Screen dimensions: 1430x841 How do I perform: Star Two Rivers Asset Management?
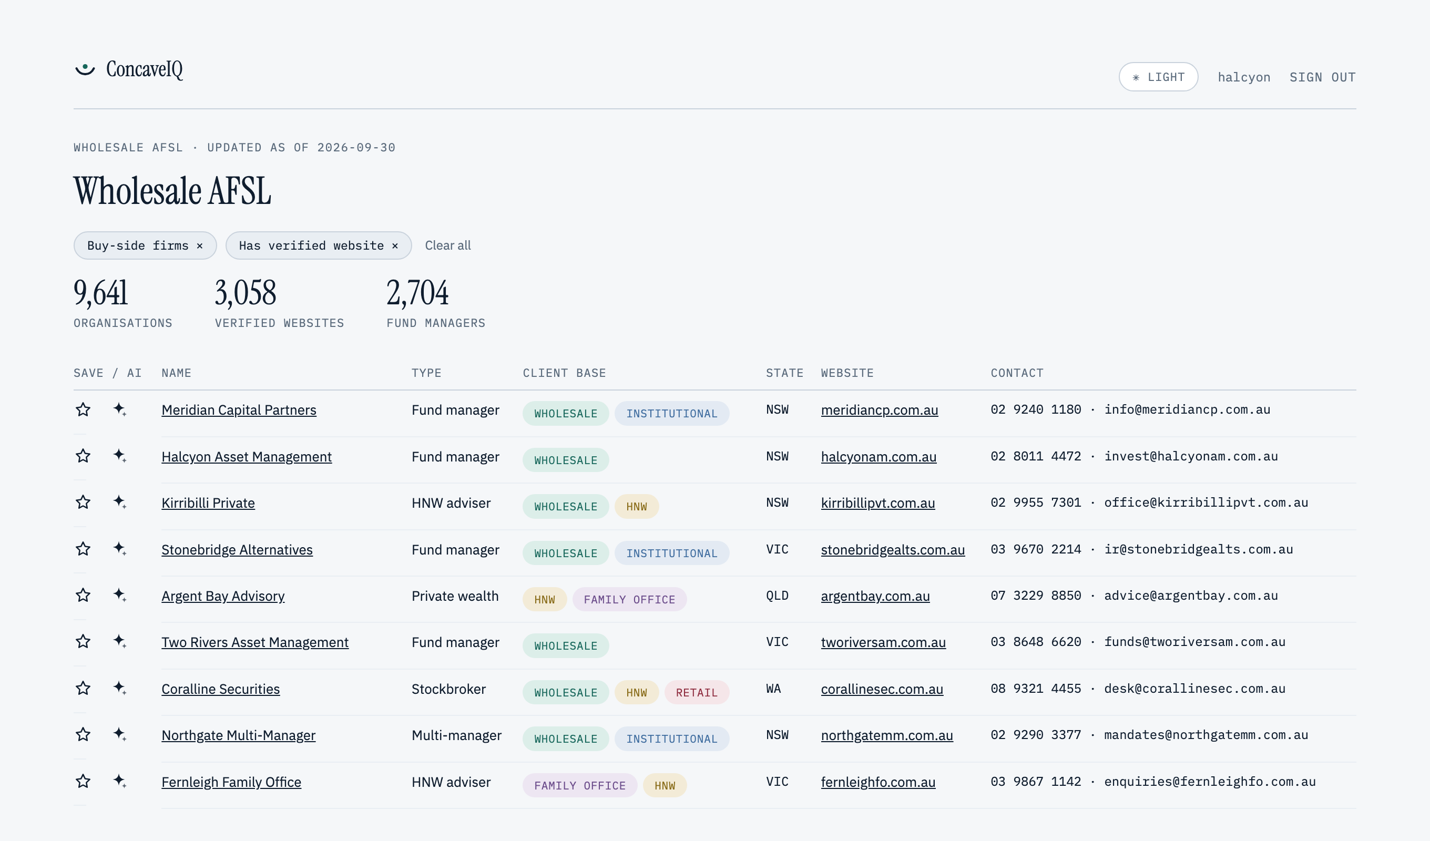point(83,642)
